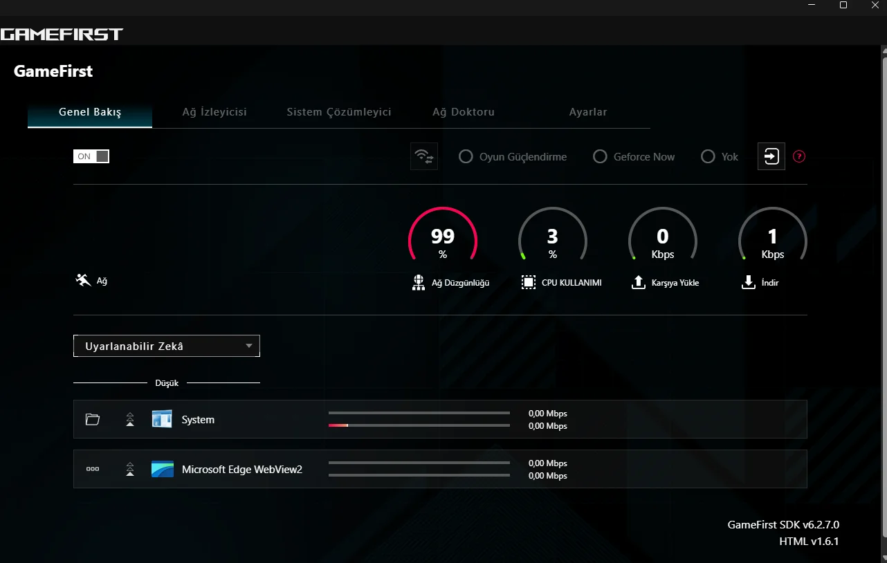Click the HTML v1.6.1 version text
This screenshot has height=563, width=887.
pos(809,542)
